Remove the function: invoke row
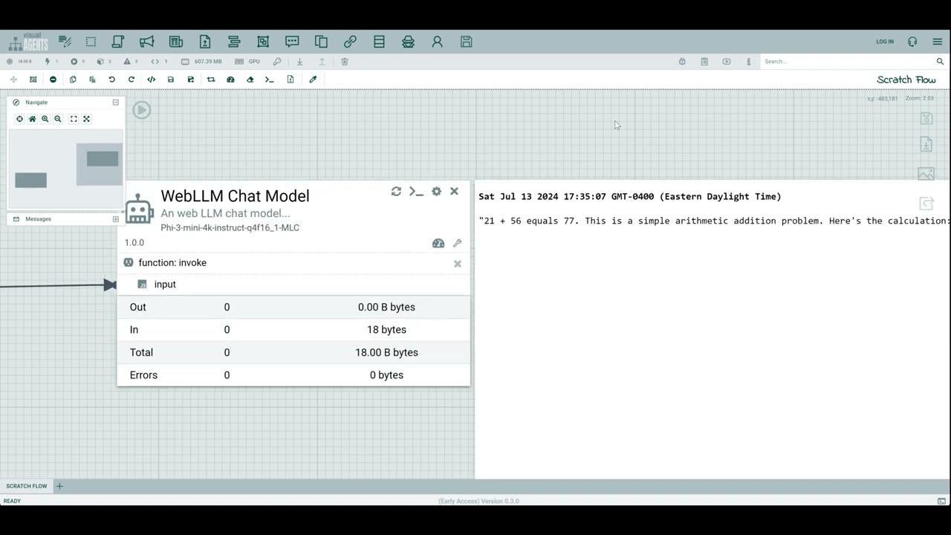The image size is (951, 535). (458, 264)
